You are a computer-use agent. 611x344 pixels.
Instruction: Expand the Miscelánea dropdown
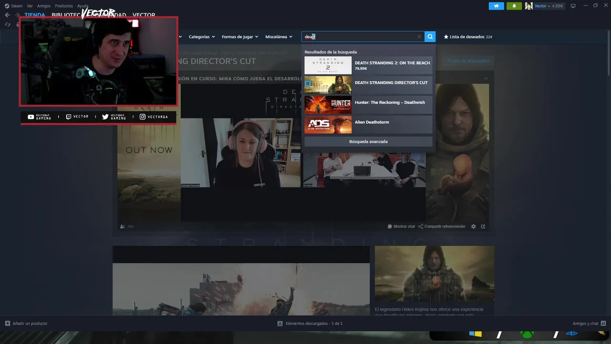point(279,37)
